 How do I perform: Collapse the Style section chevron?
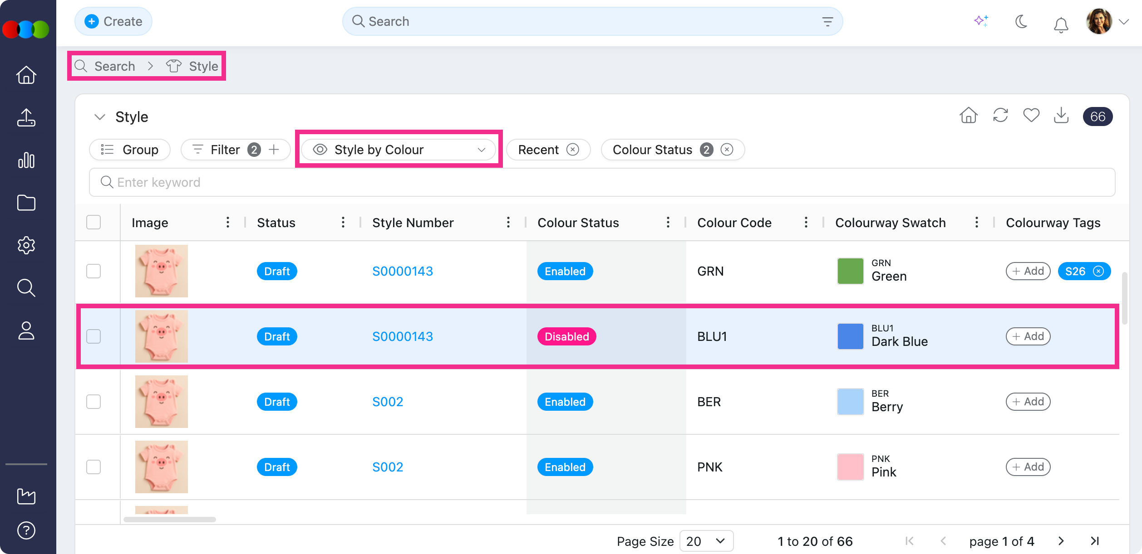(100, 117)
